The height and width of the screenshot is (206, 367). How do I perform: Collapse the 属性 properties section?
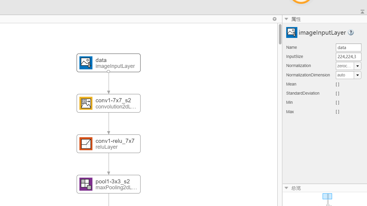[286, 19]
